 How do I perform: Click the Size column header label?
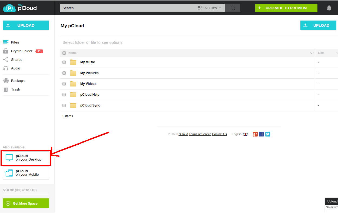tap(321, 53)
